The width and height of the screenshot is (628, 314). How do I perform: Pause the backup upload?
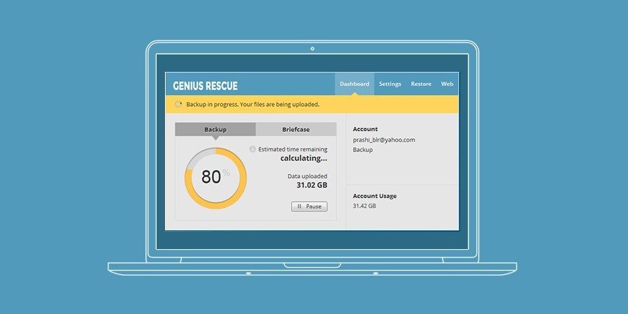point(309,207)
